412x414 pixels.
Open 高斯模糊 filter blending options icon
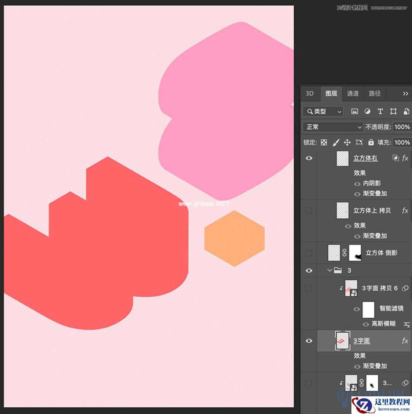point(407,324)
